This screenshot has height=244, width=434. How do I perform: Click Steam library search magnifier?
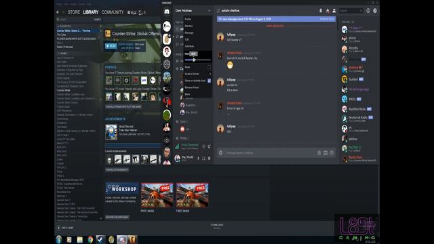pyautogui.click(x=58, y=20)
